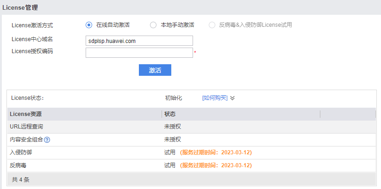Focus the License授权编码 text box

(x=139, y=53)
